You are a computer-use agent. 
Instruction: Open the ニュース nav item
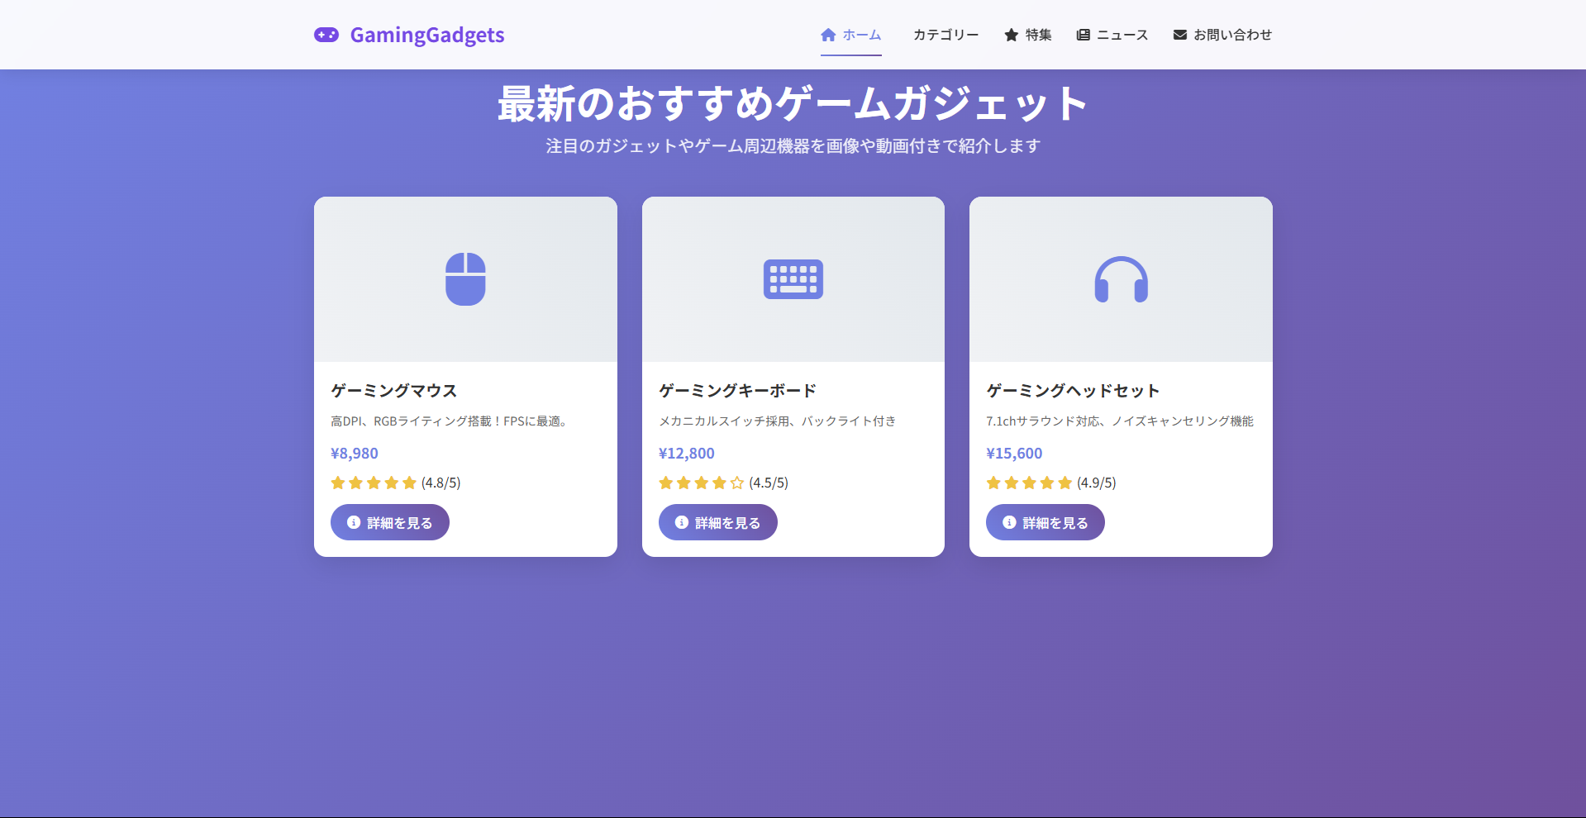[1112, 35]
